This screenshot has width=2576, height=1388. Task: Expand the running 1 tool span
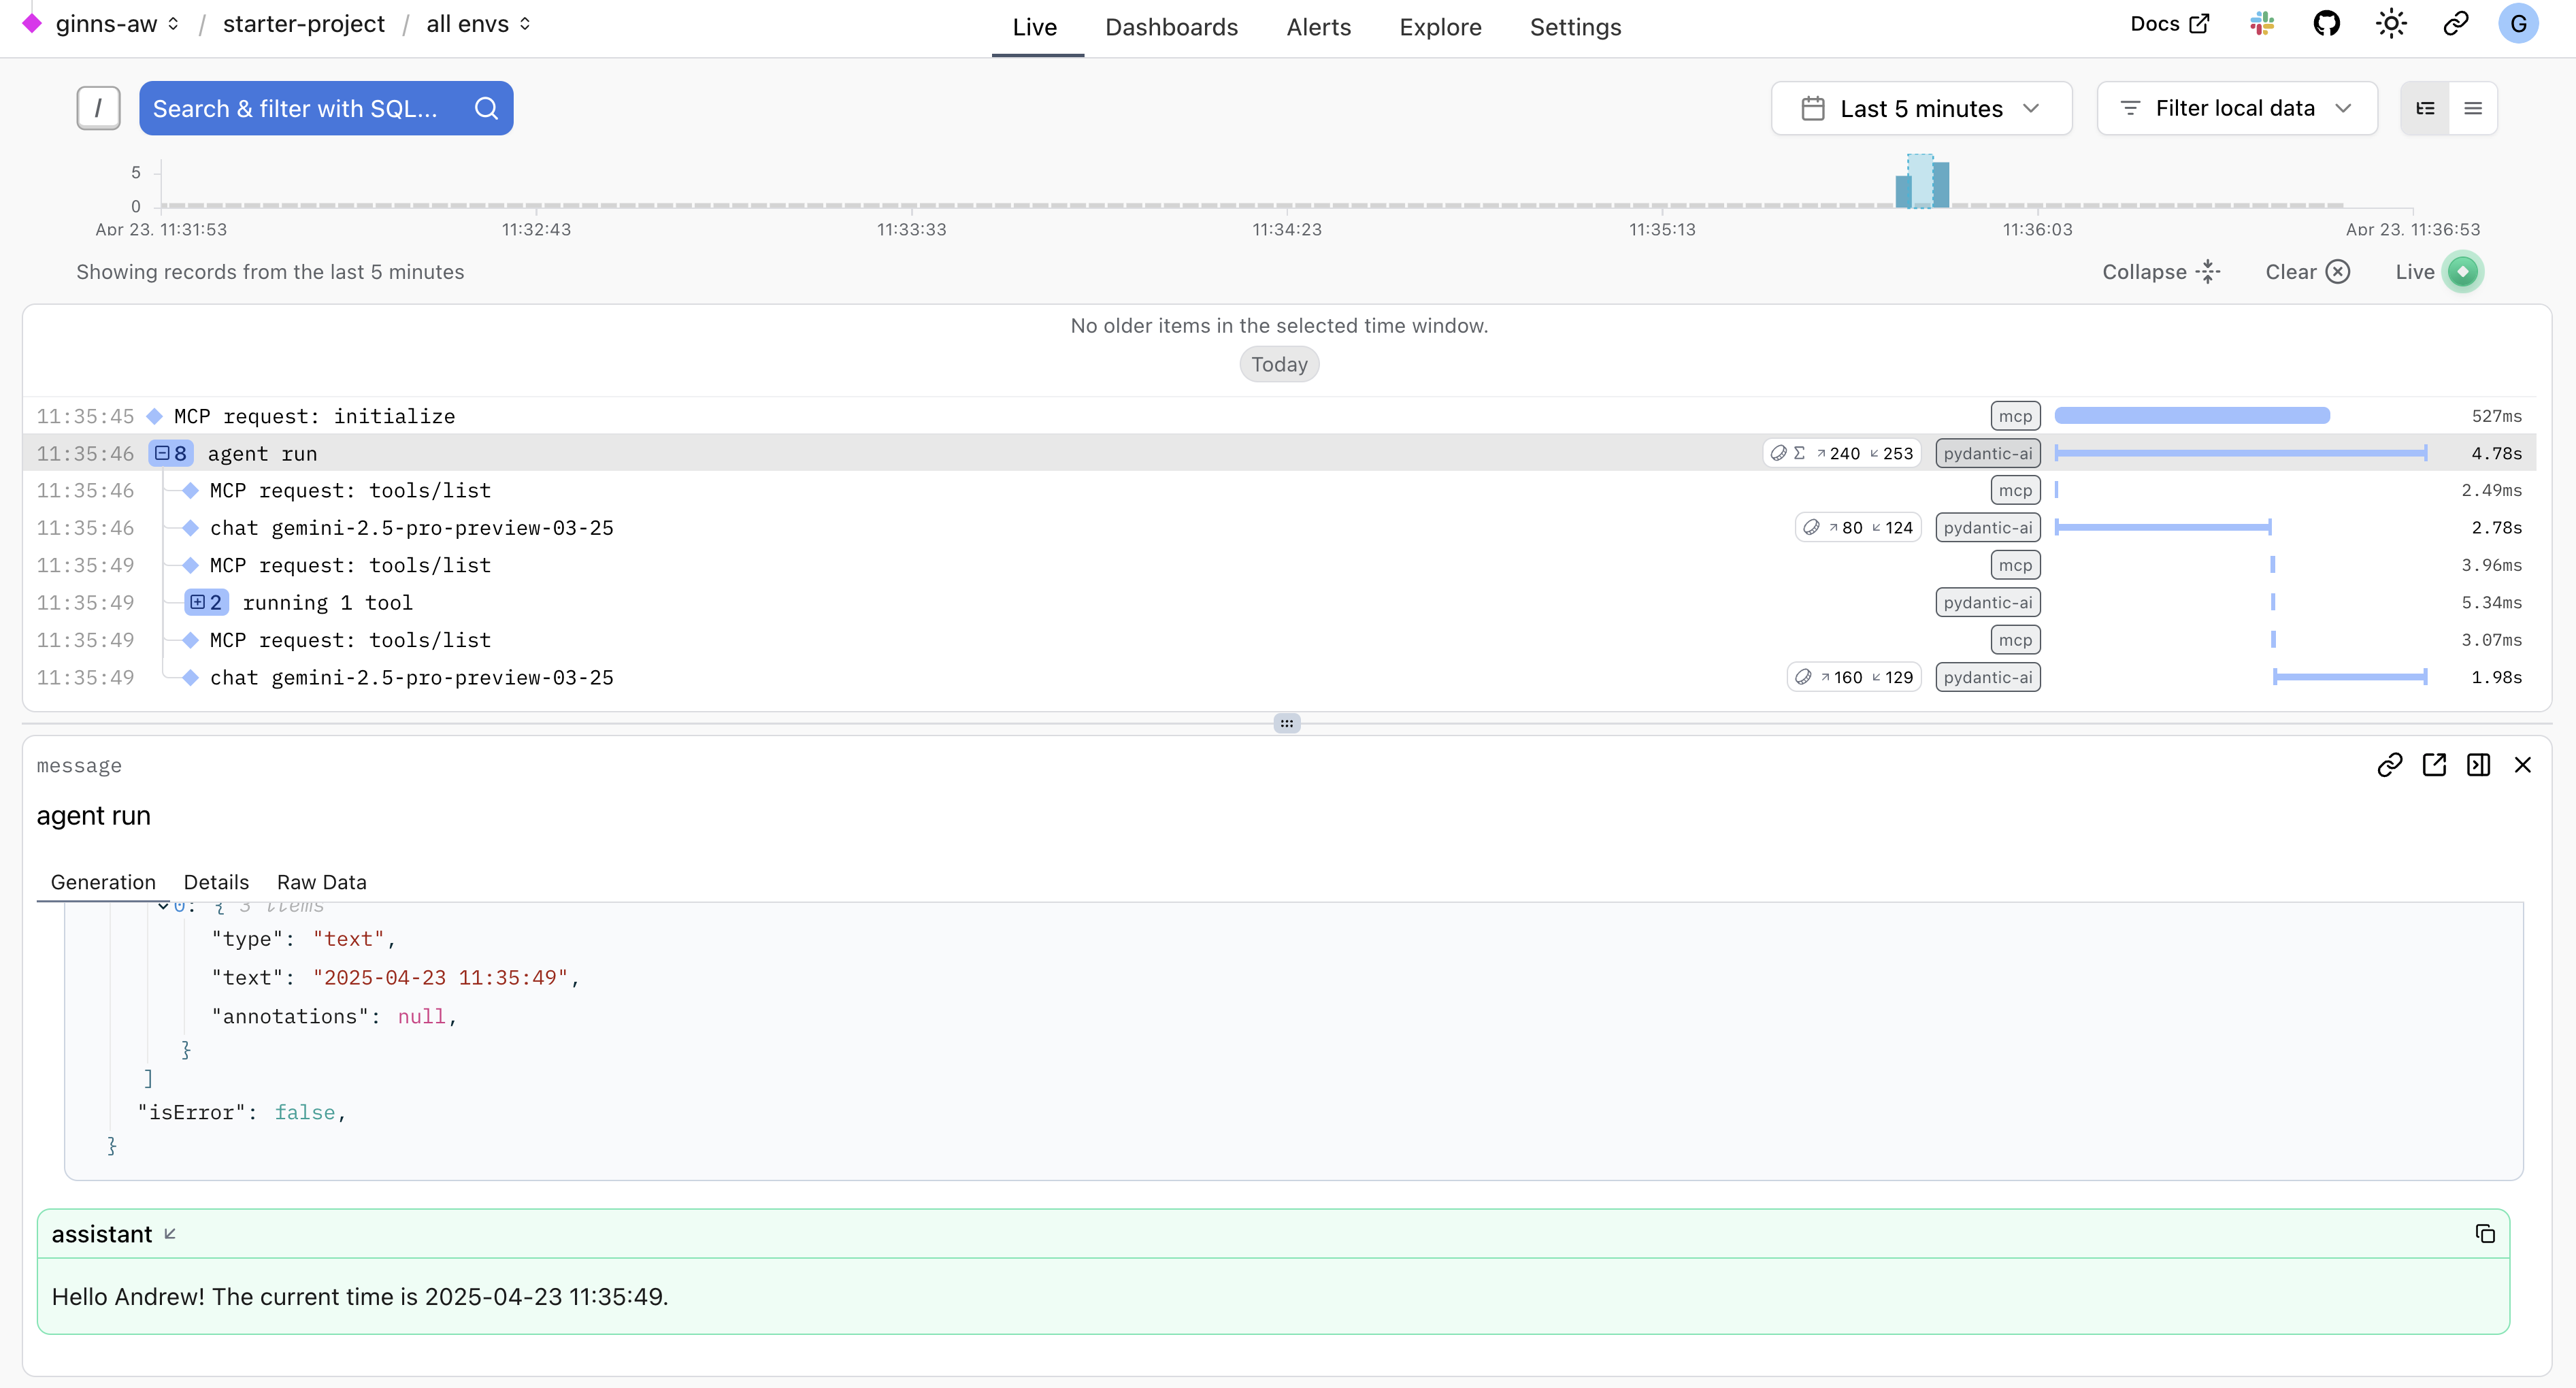pyautogui.click(x=206, y=602)
